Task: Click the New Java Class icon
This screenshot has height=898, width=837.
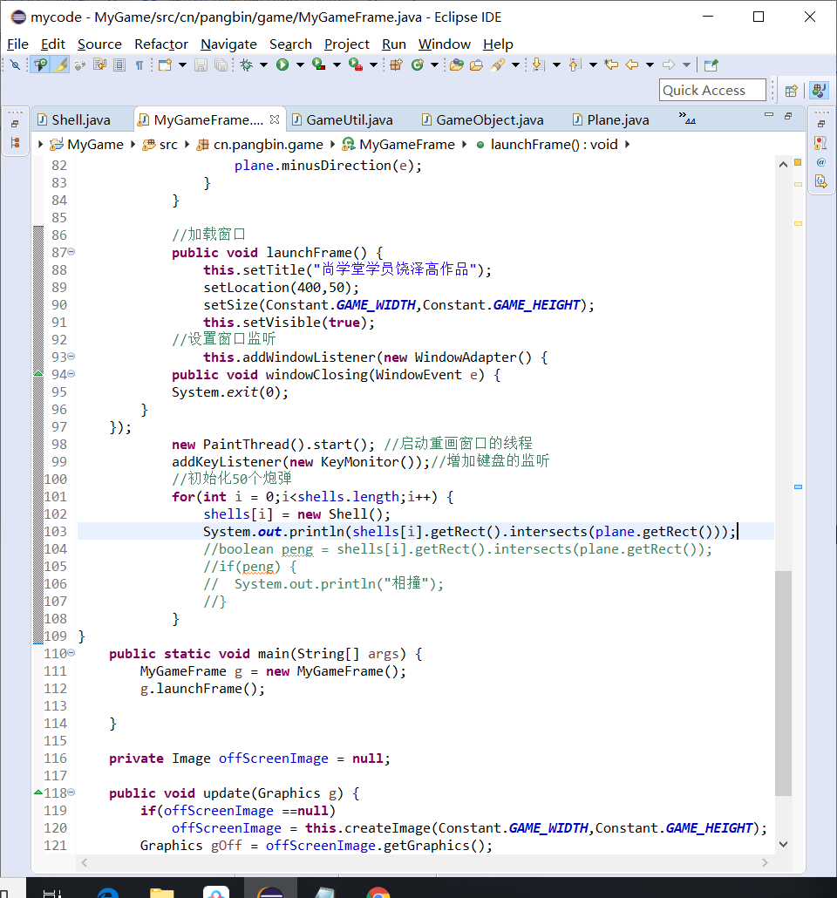Action: point(418,65)
